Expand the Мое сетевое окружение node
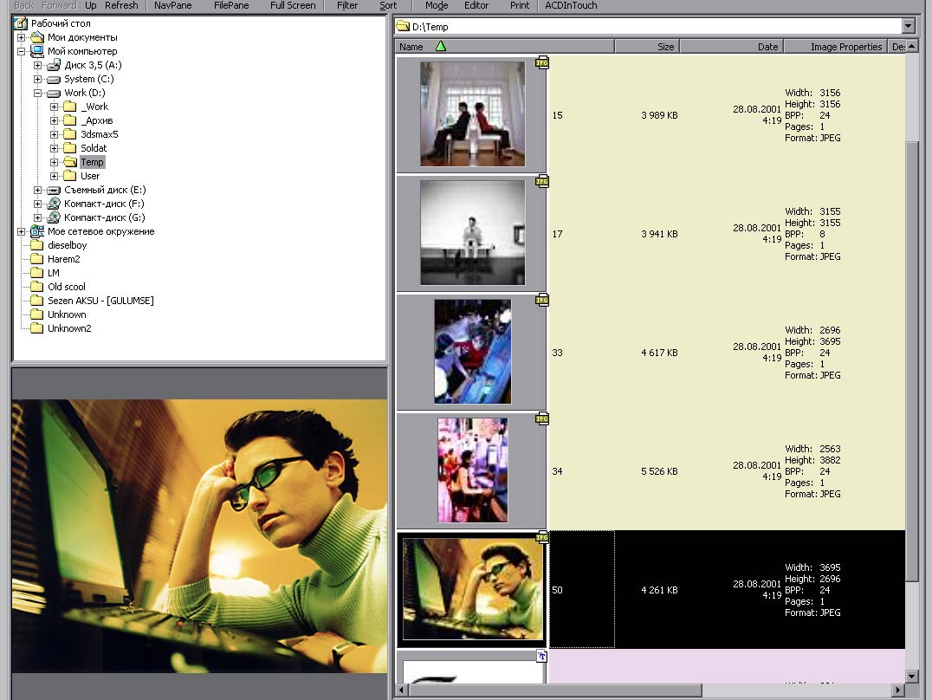Viewport: 932px width, 700px height. coord(22,232)
